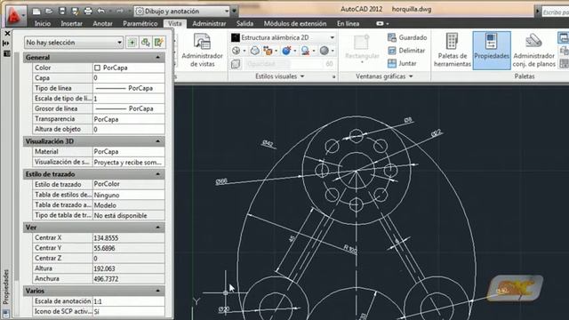The height and width of the screenshot is (320, 569).
Task: Click the Open file quick-access icon
Action: (x=49, y=12)
